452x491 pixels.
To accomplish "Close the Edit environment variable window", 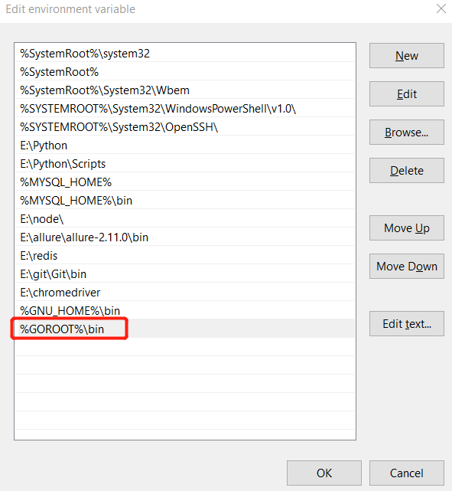I will 441,8.
